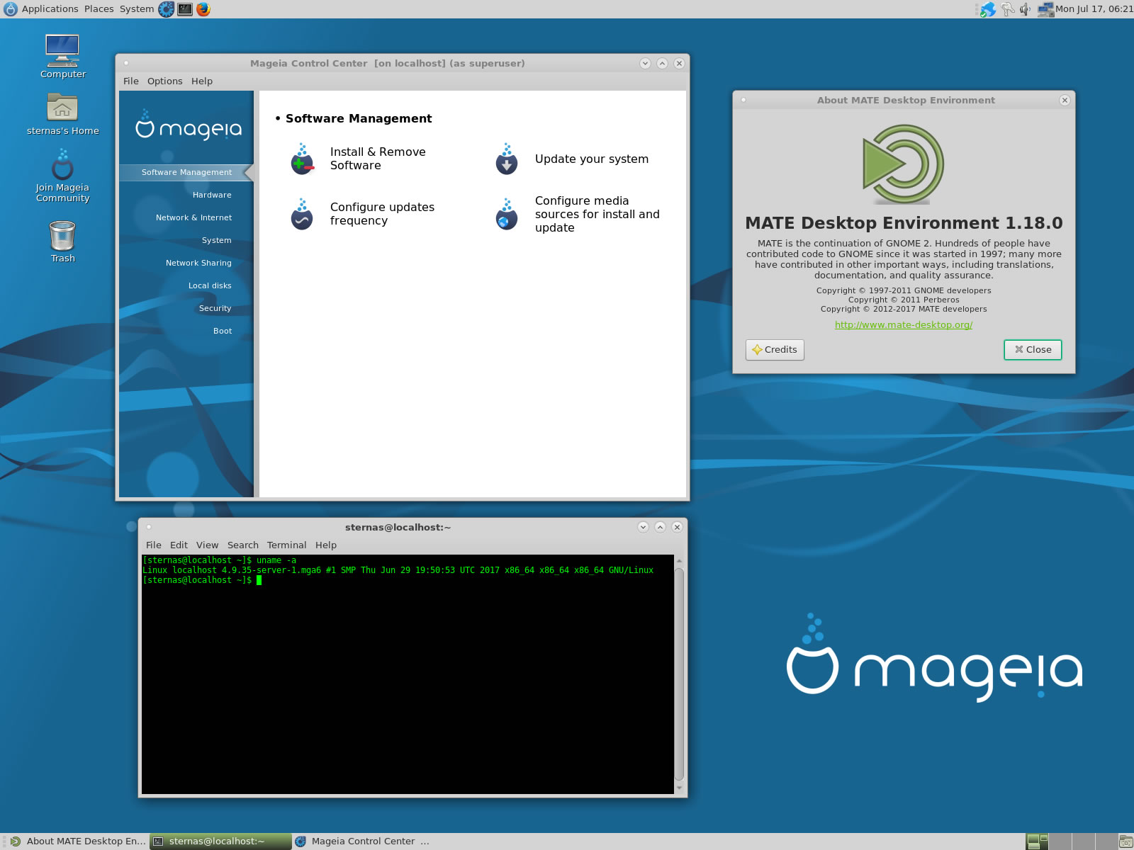This screenshot has width=1134, height=850.
Task: Click the terminal vertical scrollbar handle
Action: tap(679, 674)
